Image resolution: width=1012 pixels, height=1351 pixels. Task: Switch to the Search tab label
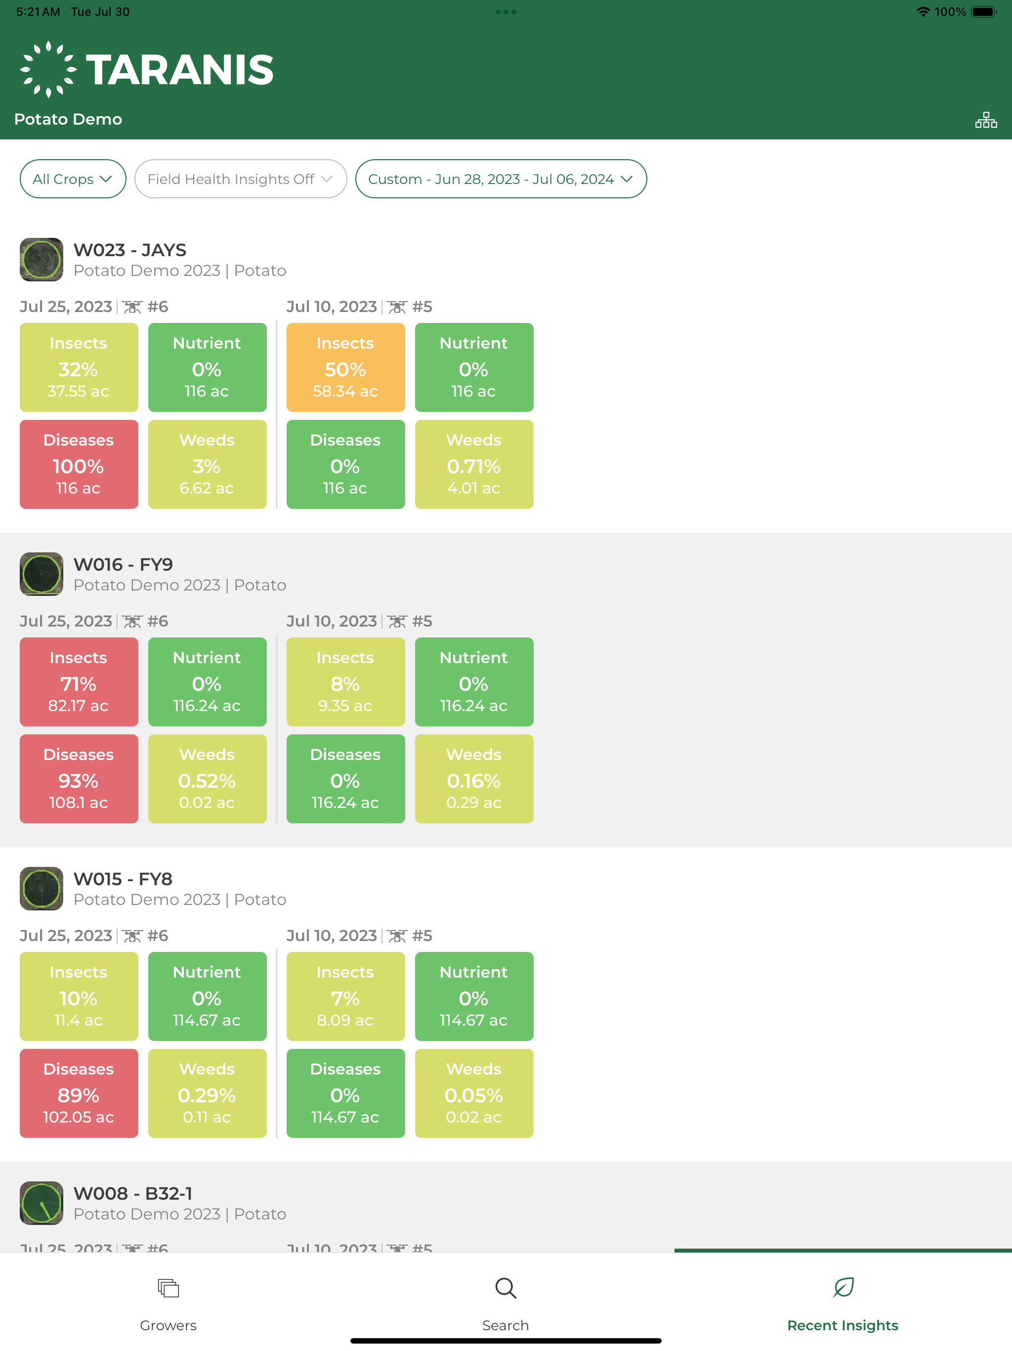506,1325
